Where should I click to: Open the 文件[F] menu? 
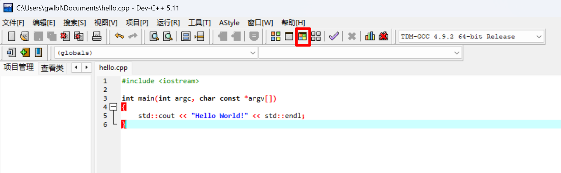(x=14, y=23)
